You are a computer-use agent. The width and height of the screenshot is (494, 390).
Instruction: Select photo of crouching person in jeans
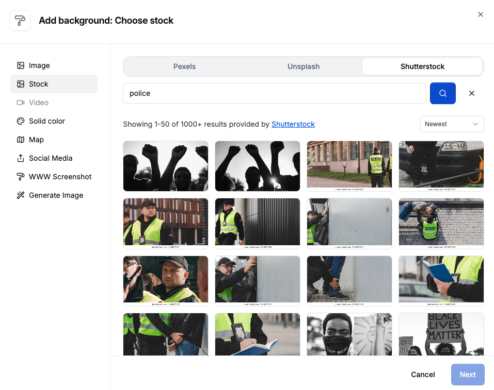point(349,281)
